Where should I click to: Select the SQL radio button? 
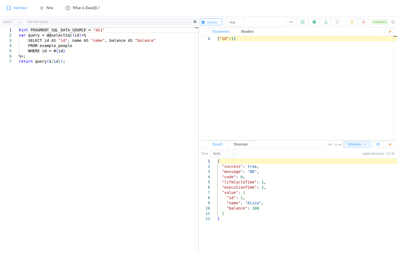tap(226, 22)
